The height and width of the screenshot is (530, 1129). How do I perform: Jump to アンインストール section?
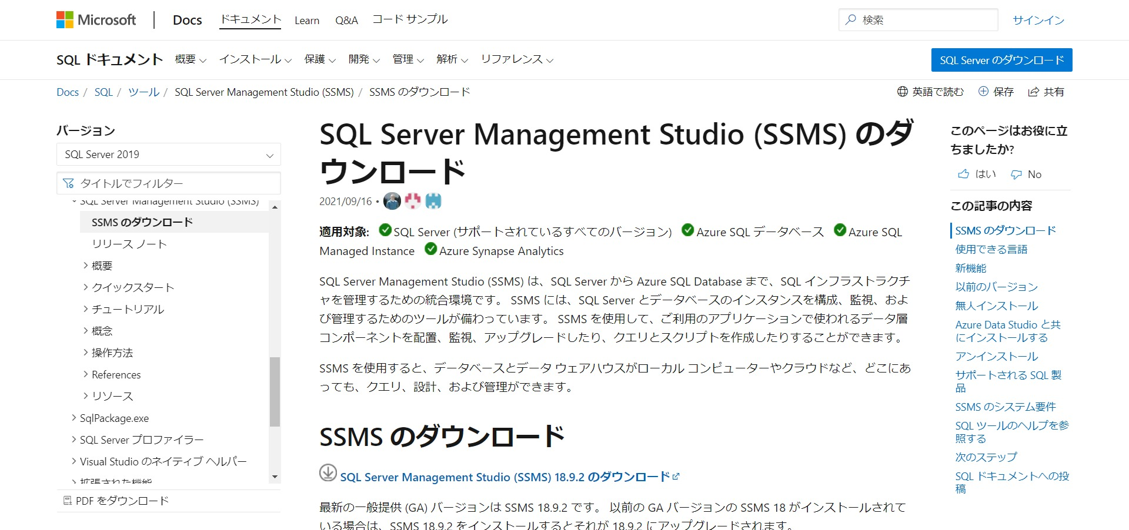[997, 356]
